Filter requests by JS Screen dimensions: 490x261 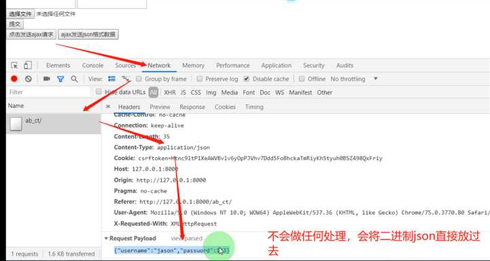point(183,92)
